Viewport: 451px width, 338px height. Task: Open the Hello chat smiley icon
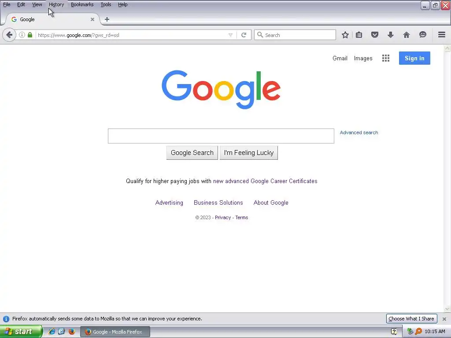click(422, 35)
